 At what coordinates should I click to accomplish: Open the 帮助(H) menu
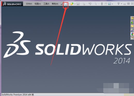pyautogui.click(x=55, y=4)
